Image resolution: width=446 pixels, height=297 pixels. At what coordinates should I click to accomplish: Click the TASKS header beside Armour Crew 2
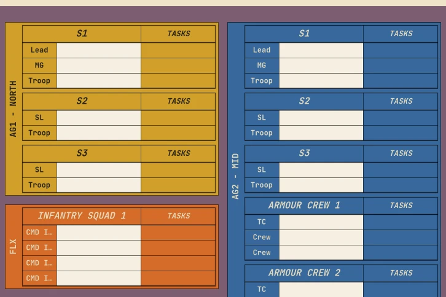coord(401,273)
